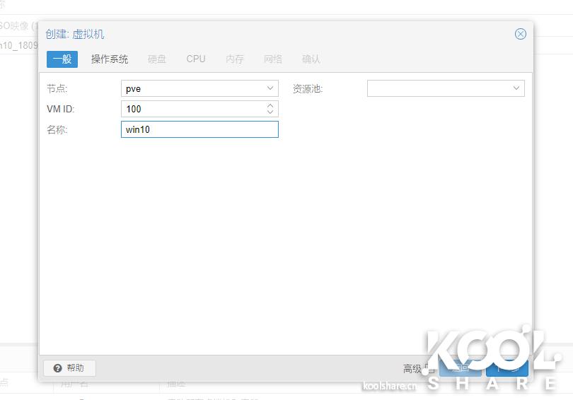Toggle the 高级 advanced checkbox
Image resolution: width=573 pixels, height=400 pixels.
pyautogui.click(x=430, y=369)
